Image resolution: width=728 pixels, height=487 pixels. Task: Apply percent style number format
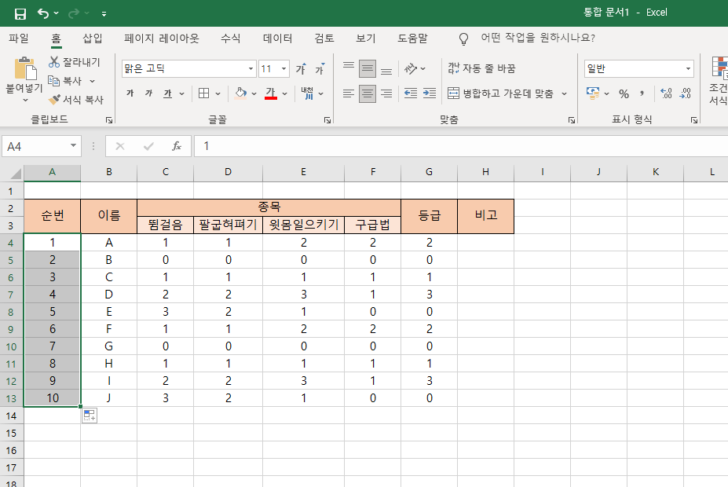pyautogui.click(x=624, y=93)
